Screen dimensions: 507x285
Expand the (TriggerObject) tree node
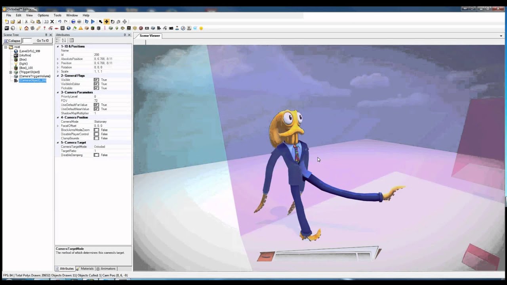tap(11, 72)
